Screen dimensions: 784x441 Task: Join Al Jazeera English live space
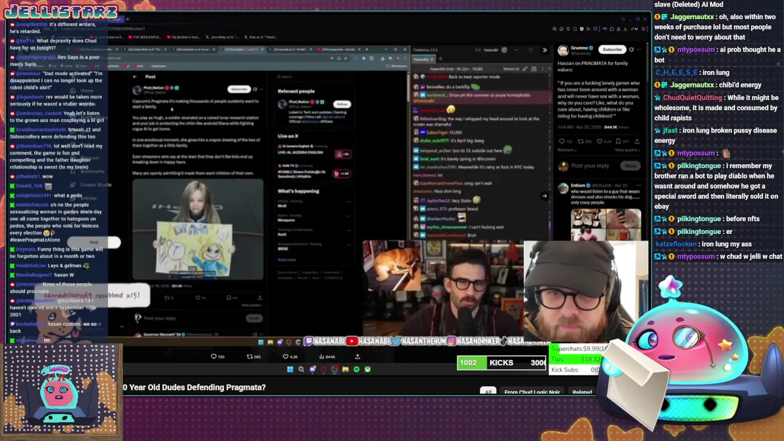coord(342,154)
